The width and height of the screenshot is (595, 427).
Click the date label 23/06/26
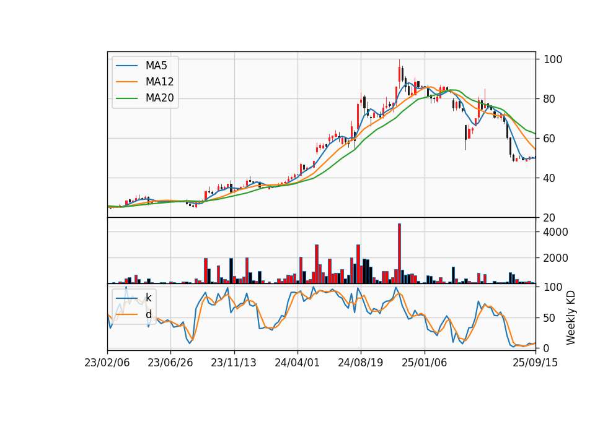pyautogui.click(x=170, y=363)
